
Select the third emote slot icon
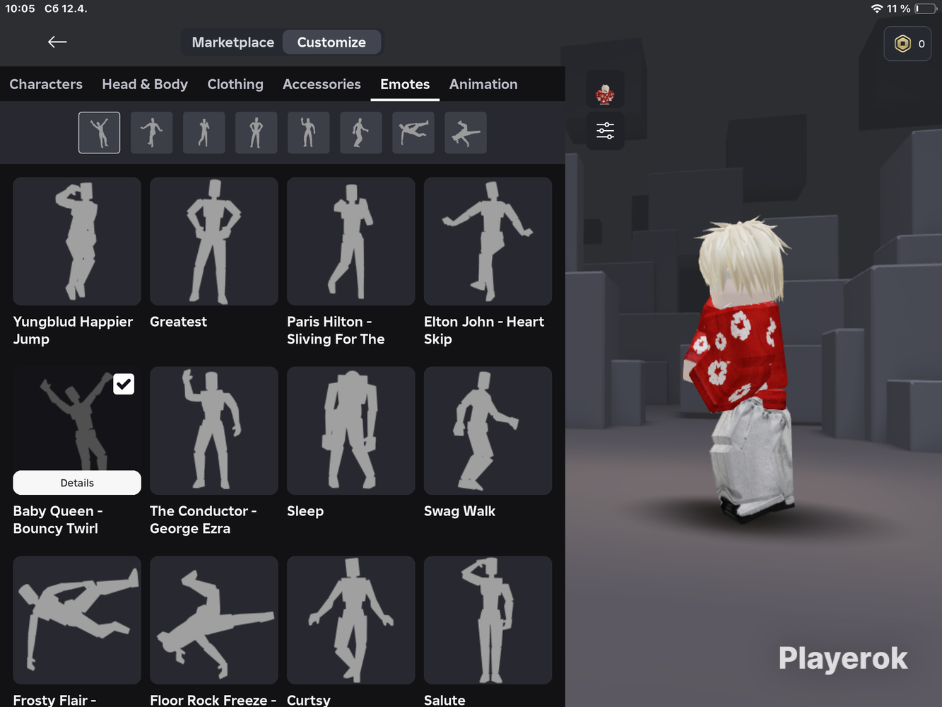point(204,132)
